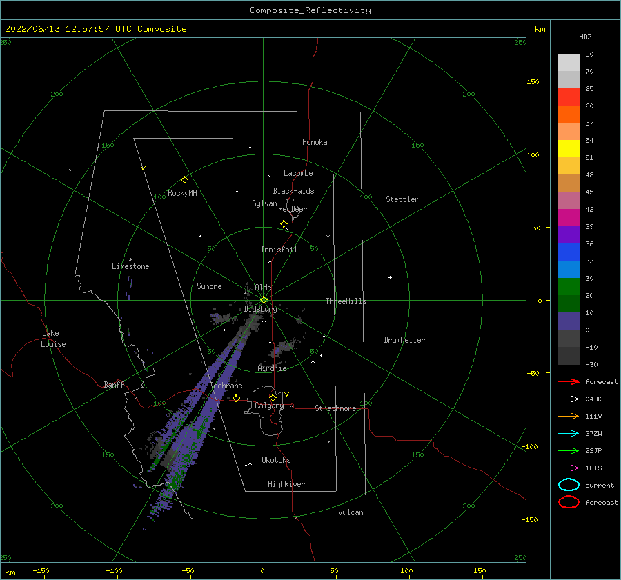Click the green 22JP arrow icon

tap(569, 450)
